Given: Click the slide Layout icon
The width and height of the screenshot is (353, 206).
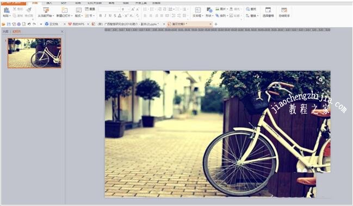Looking at the screenshot, I should click(x=78, y=10).
